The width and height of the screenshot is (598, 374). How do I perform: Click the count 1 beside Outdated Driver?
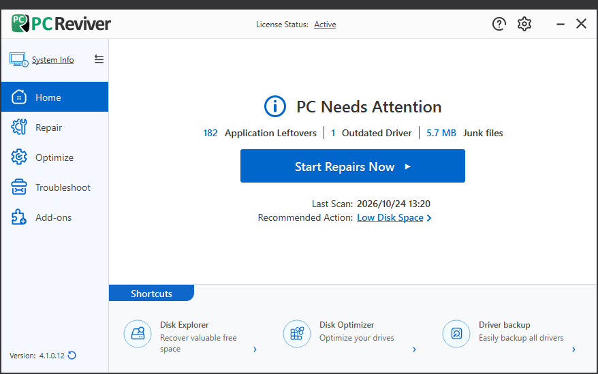(x=333, y=133)
